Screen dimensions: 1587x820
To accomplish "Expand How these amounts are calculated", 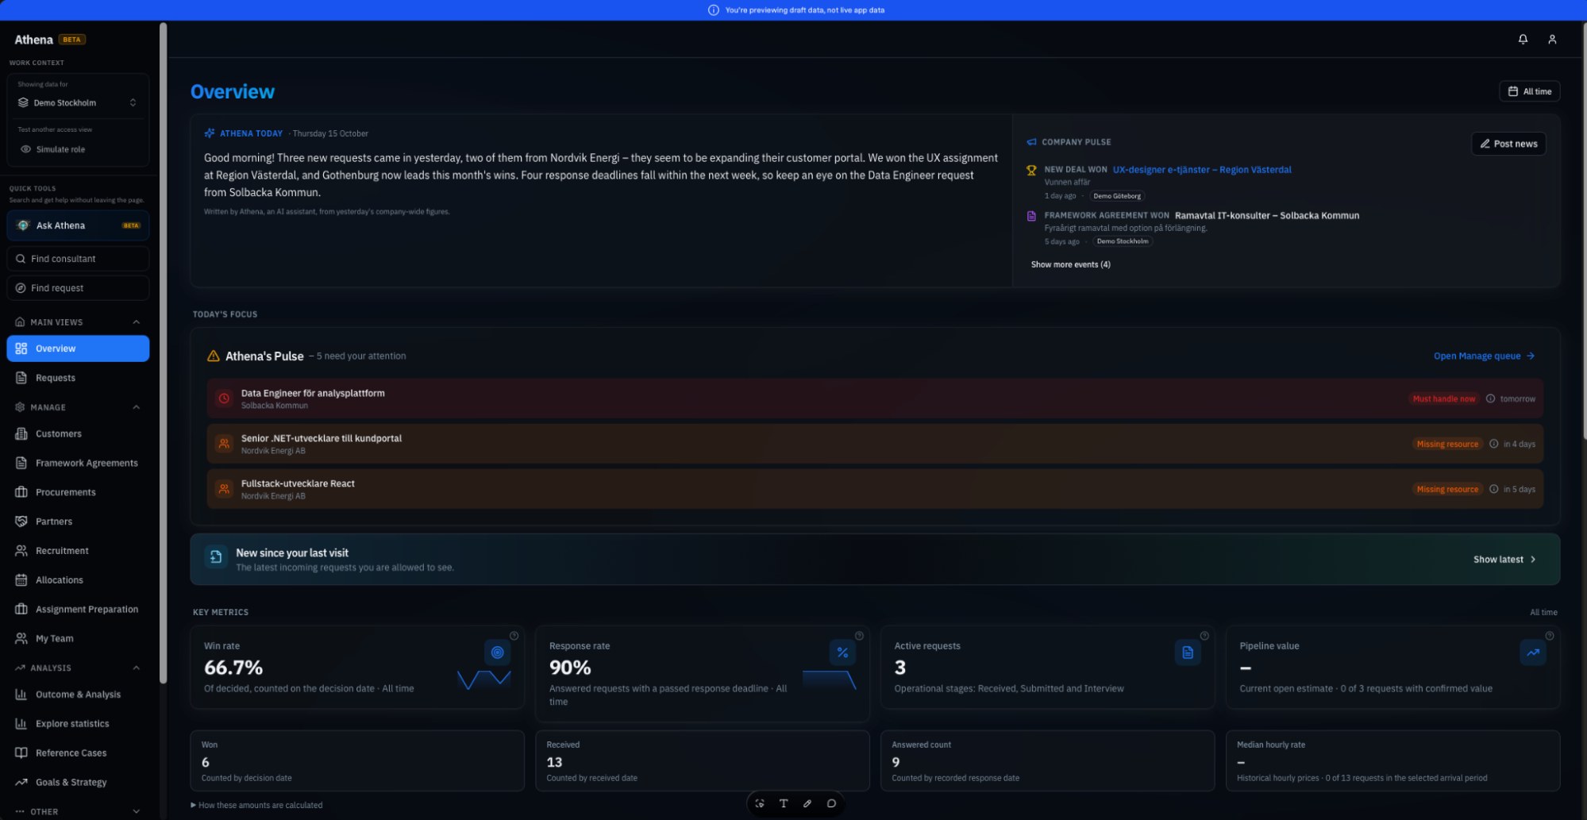I will [x=256, y=805].
